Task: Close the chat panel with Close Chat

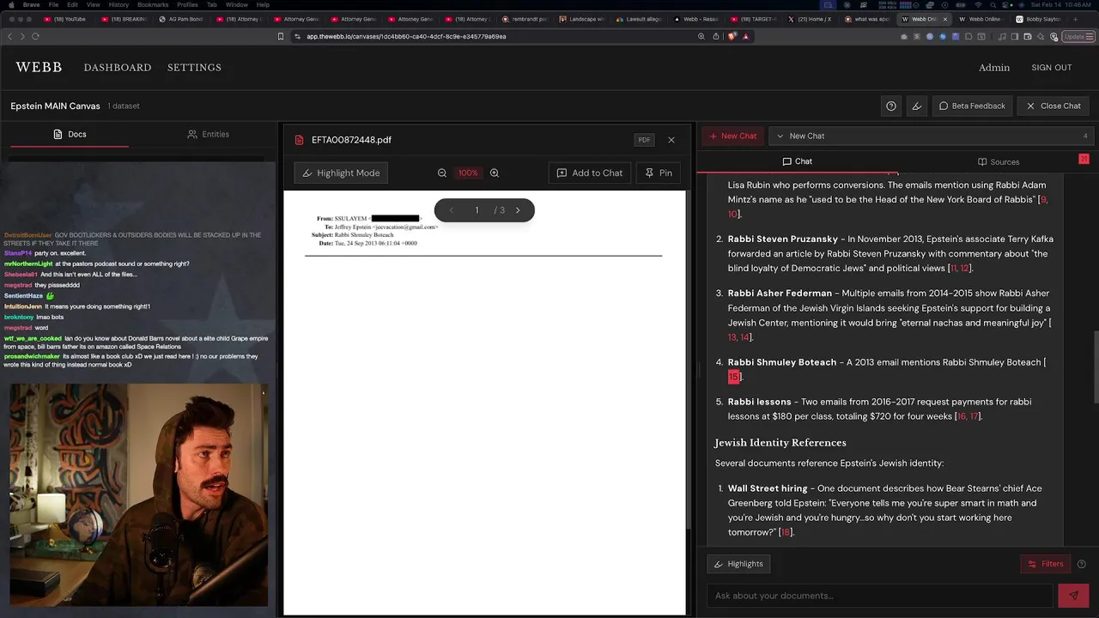Action: click(1053, 106)
